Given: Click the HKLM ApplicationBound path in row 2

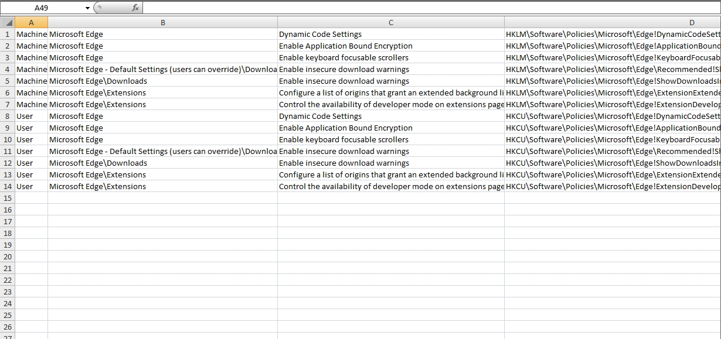Looking at the screenshot, I should point(613,46).
